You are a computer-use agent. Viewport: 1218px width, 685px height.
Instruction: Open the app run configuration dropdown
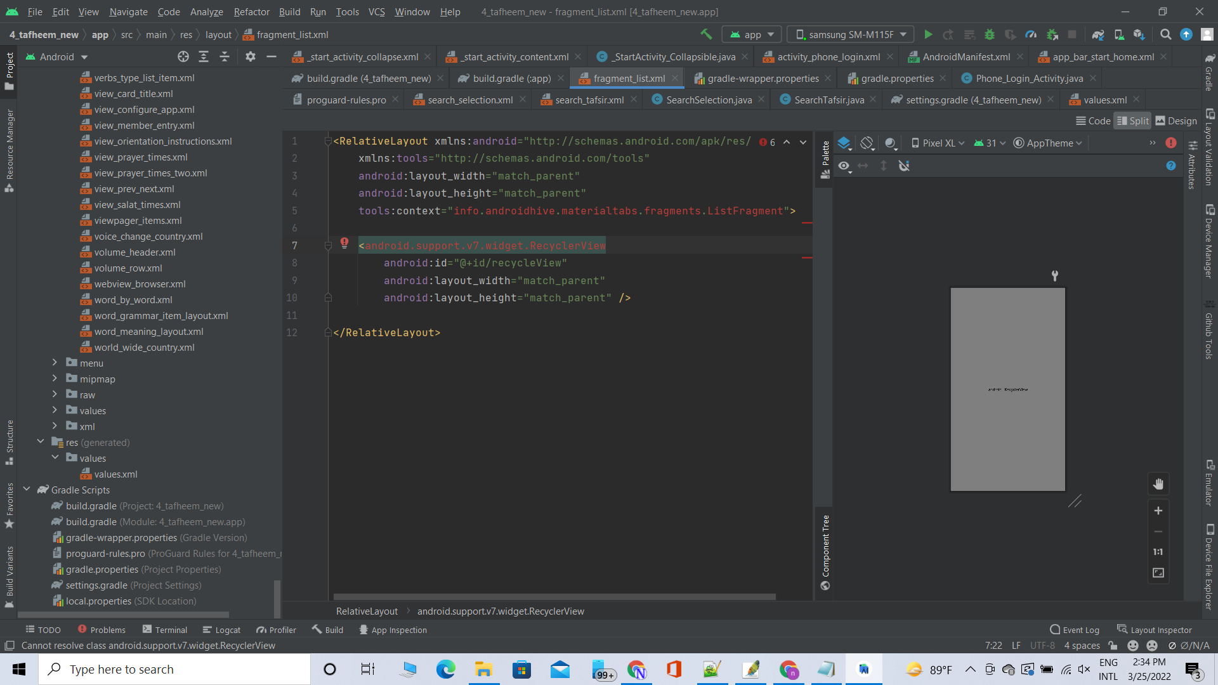tap(752, 34)
